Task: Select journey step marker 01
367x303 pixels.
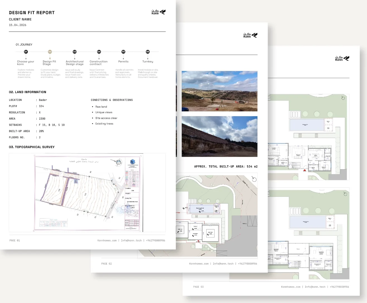Action: coord(26,52)
